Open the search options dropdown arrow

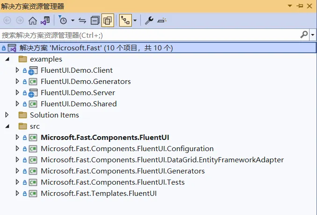(x=313, y=35)
